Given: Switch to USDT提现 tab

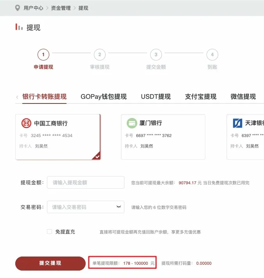Looking at the screenshot, I should tap(156, 97).
